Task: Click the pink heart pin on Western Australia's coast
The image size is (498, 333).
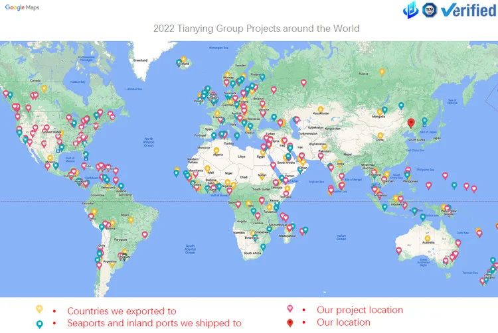Action: click(399, 251)
